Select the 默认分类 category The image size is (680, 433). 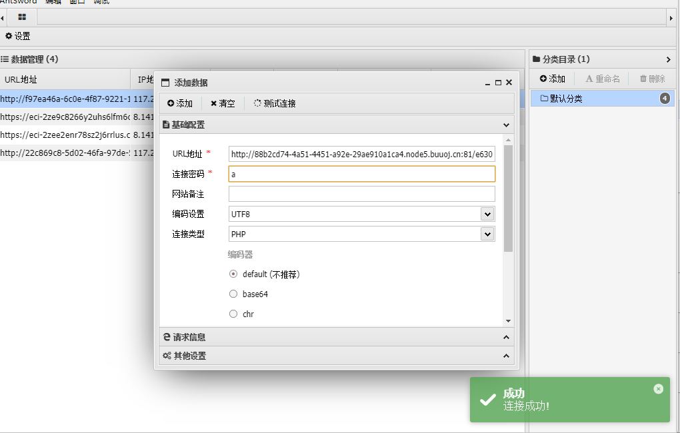(603, 99)
